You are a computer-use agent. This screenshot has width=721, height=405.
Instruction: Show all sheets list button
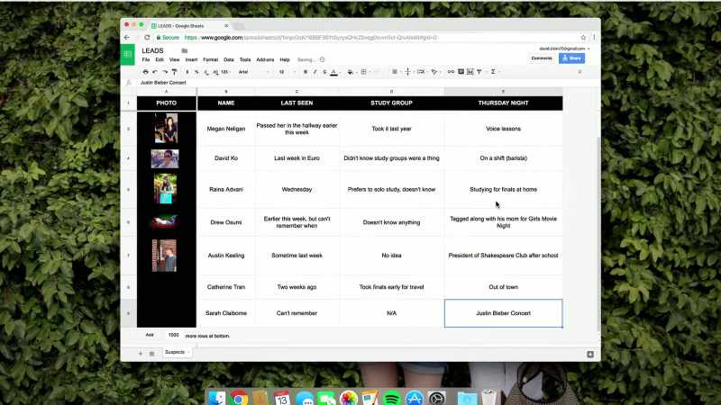(151, 353)
